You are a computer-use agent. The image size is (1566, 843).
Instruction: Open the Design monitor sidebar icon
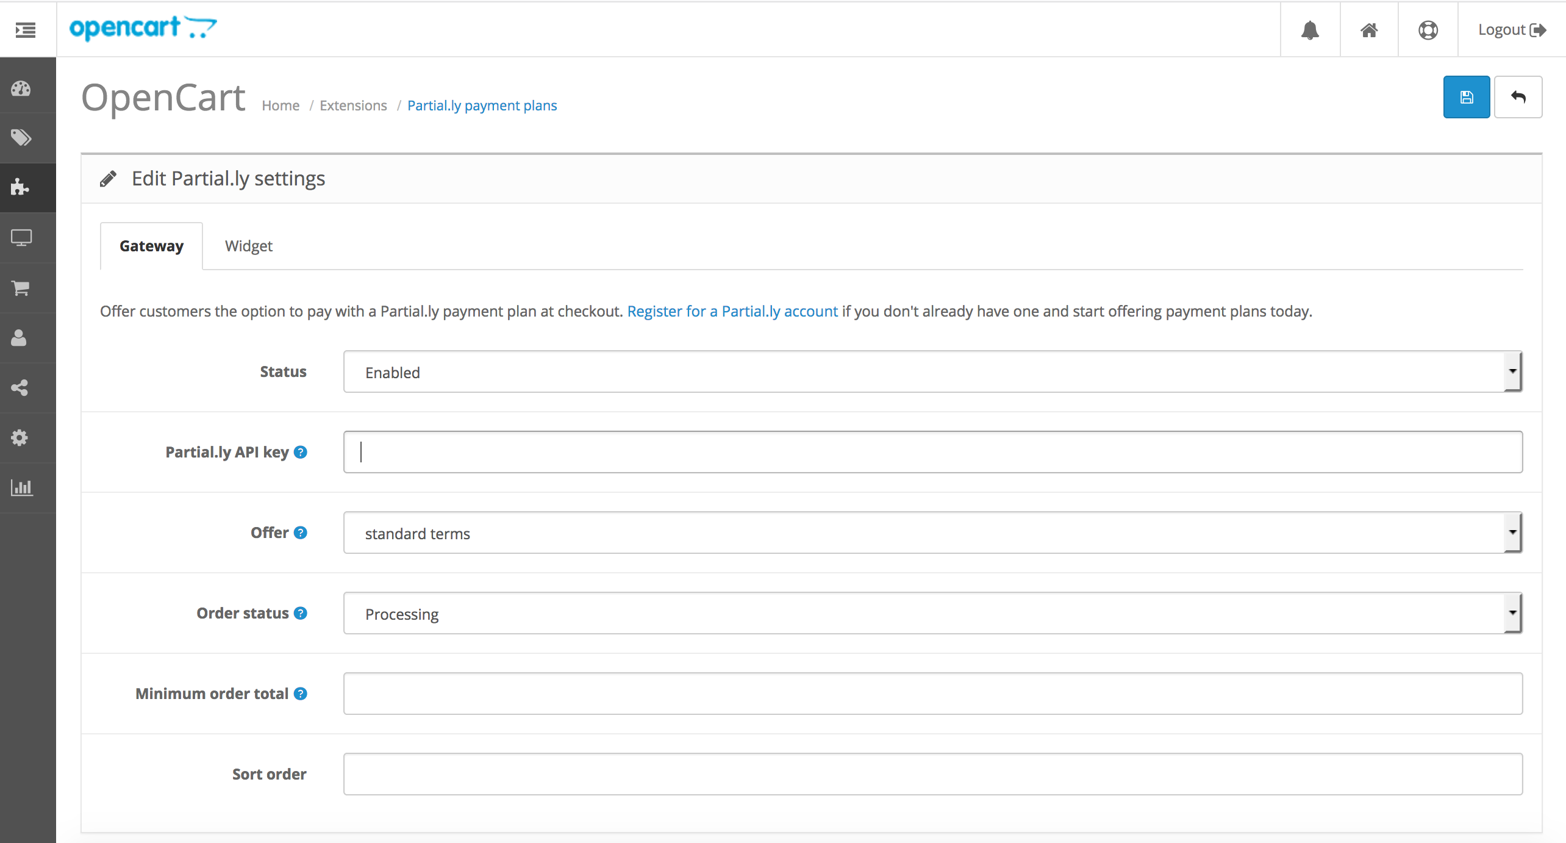pyautogui.click(x=21, y=237)
